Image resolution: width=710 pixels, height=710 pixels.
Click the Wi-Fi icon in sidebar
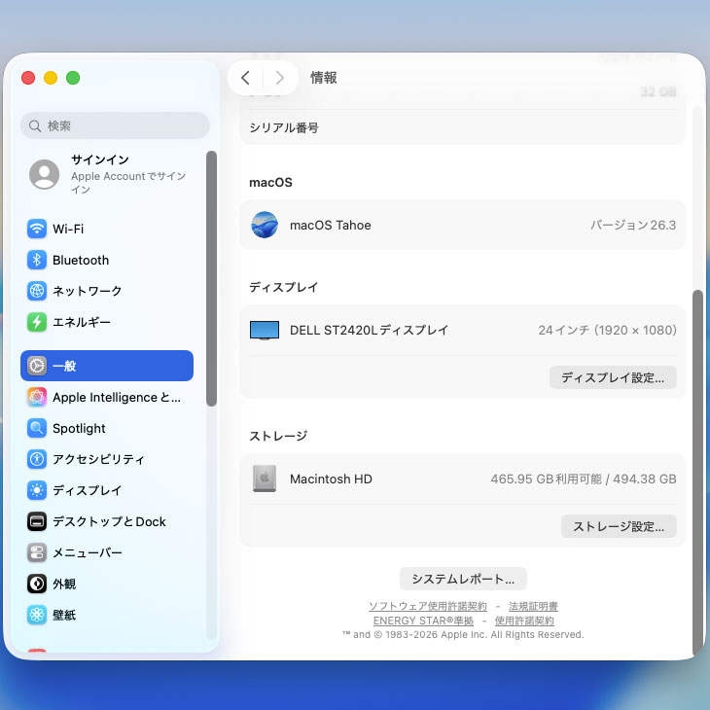[x=37, y=230]
